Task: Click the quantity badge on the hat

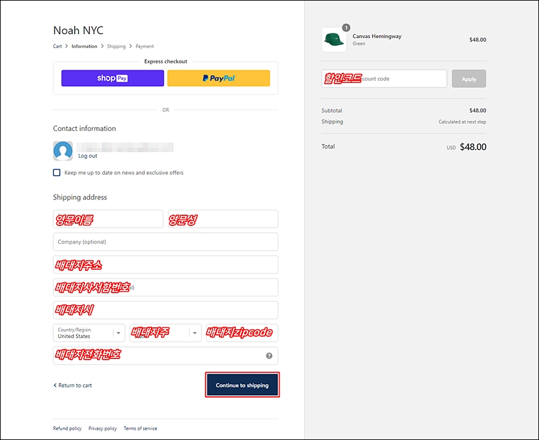Action: click(x=346, y=27)
